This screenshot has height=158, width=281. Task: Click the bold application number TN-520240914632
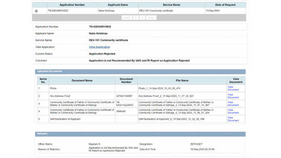[100, 27]
